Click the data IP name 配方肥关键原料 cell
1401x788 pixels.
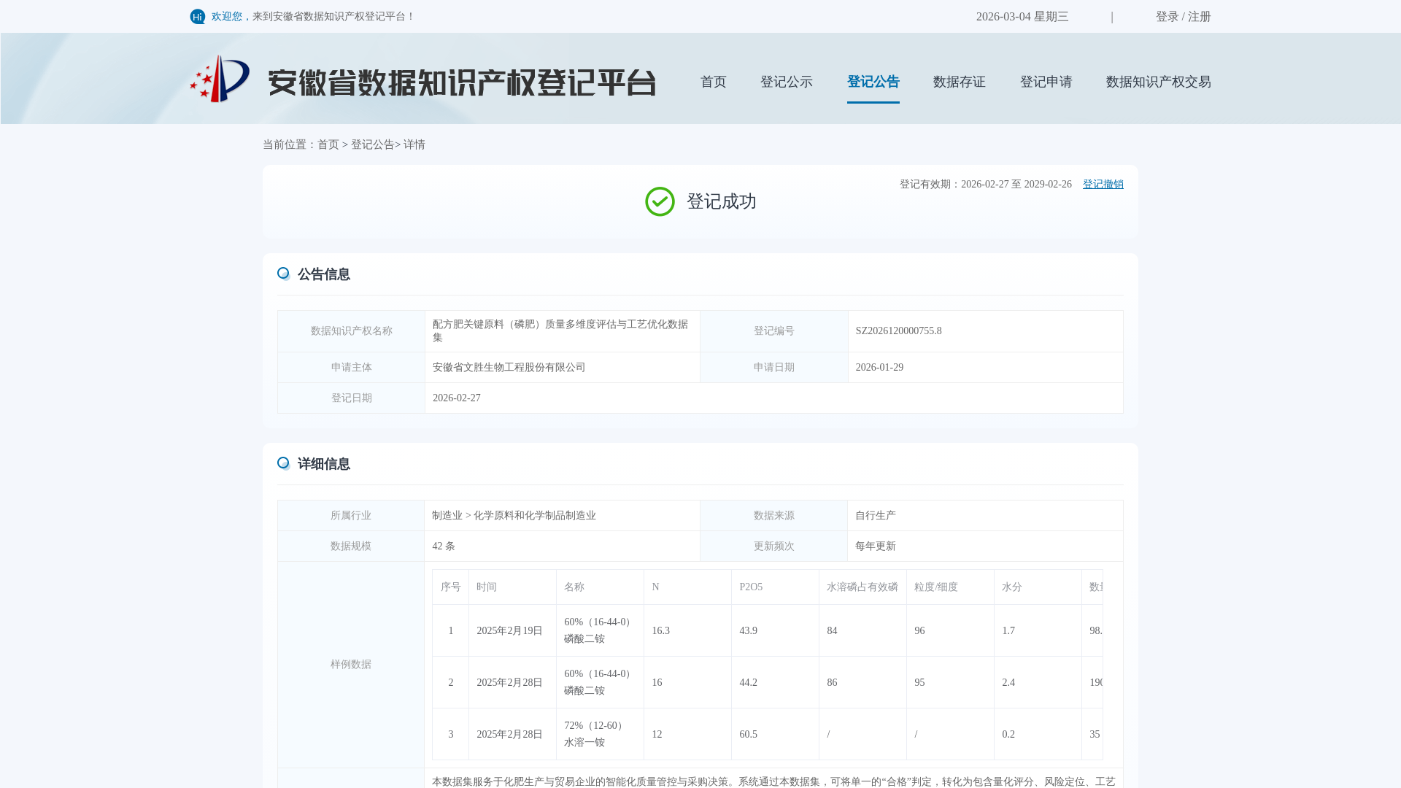(x=562, y=331)
